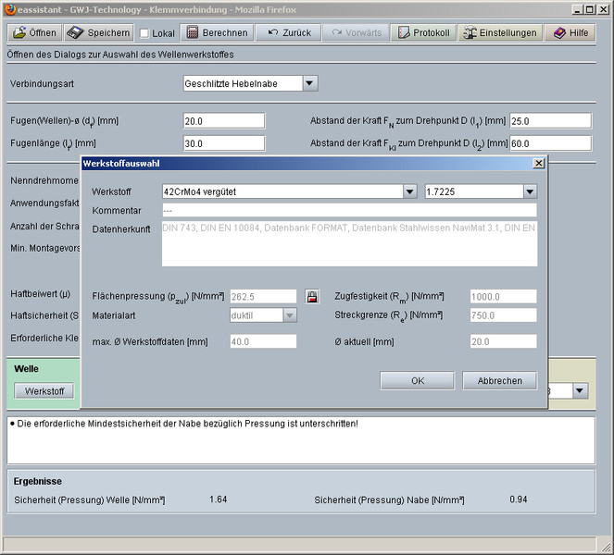Expand the Verbindungsart dropdown
The height and width of the screenshot is (555, 614).
[310, 84]
